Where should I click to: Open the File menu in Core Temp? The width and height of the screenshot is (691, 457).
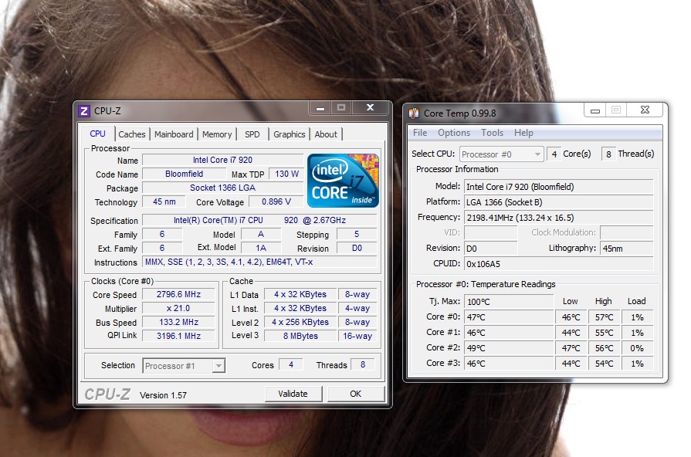click(x=419, y=133)
